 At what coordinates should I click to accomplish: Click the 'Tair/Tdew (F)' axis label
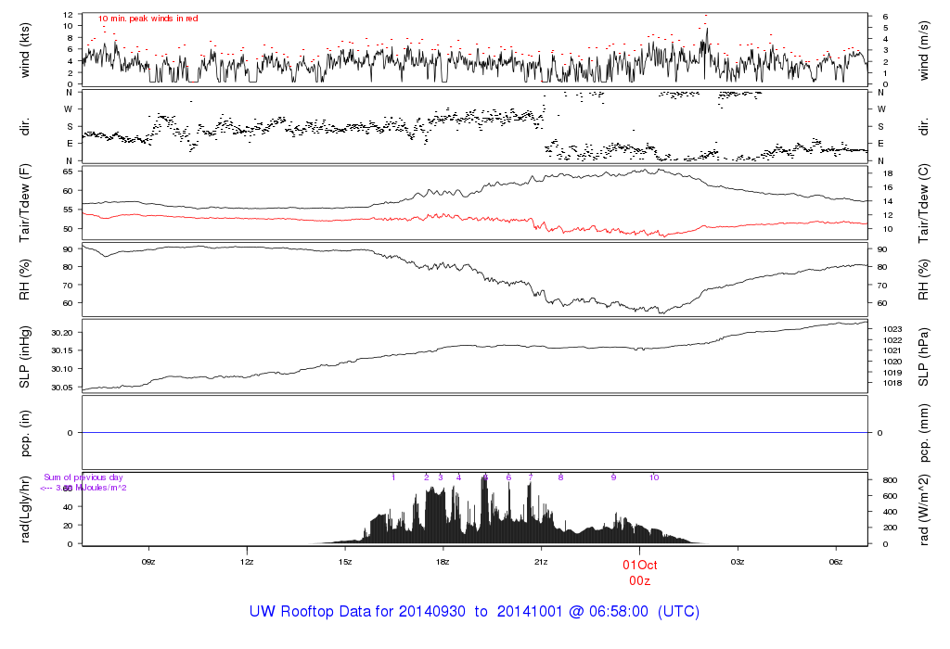click(25, 203)
